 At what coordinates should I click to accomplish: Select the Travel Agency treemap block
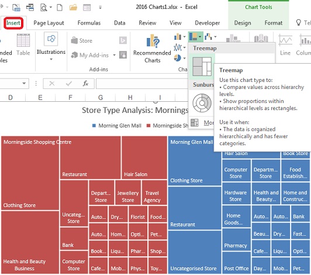point(154,192)
